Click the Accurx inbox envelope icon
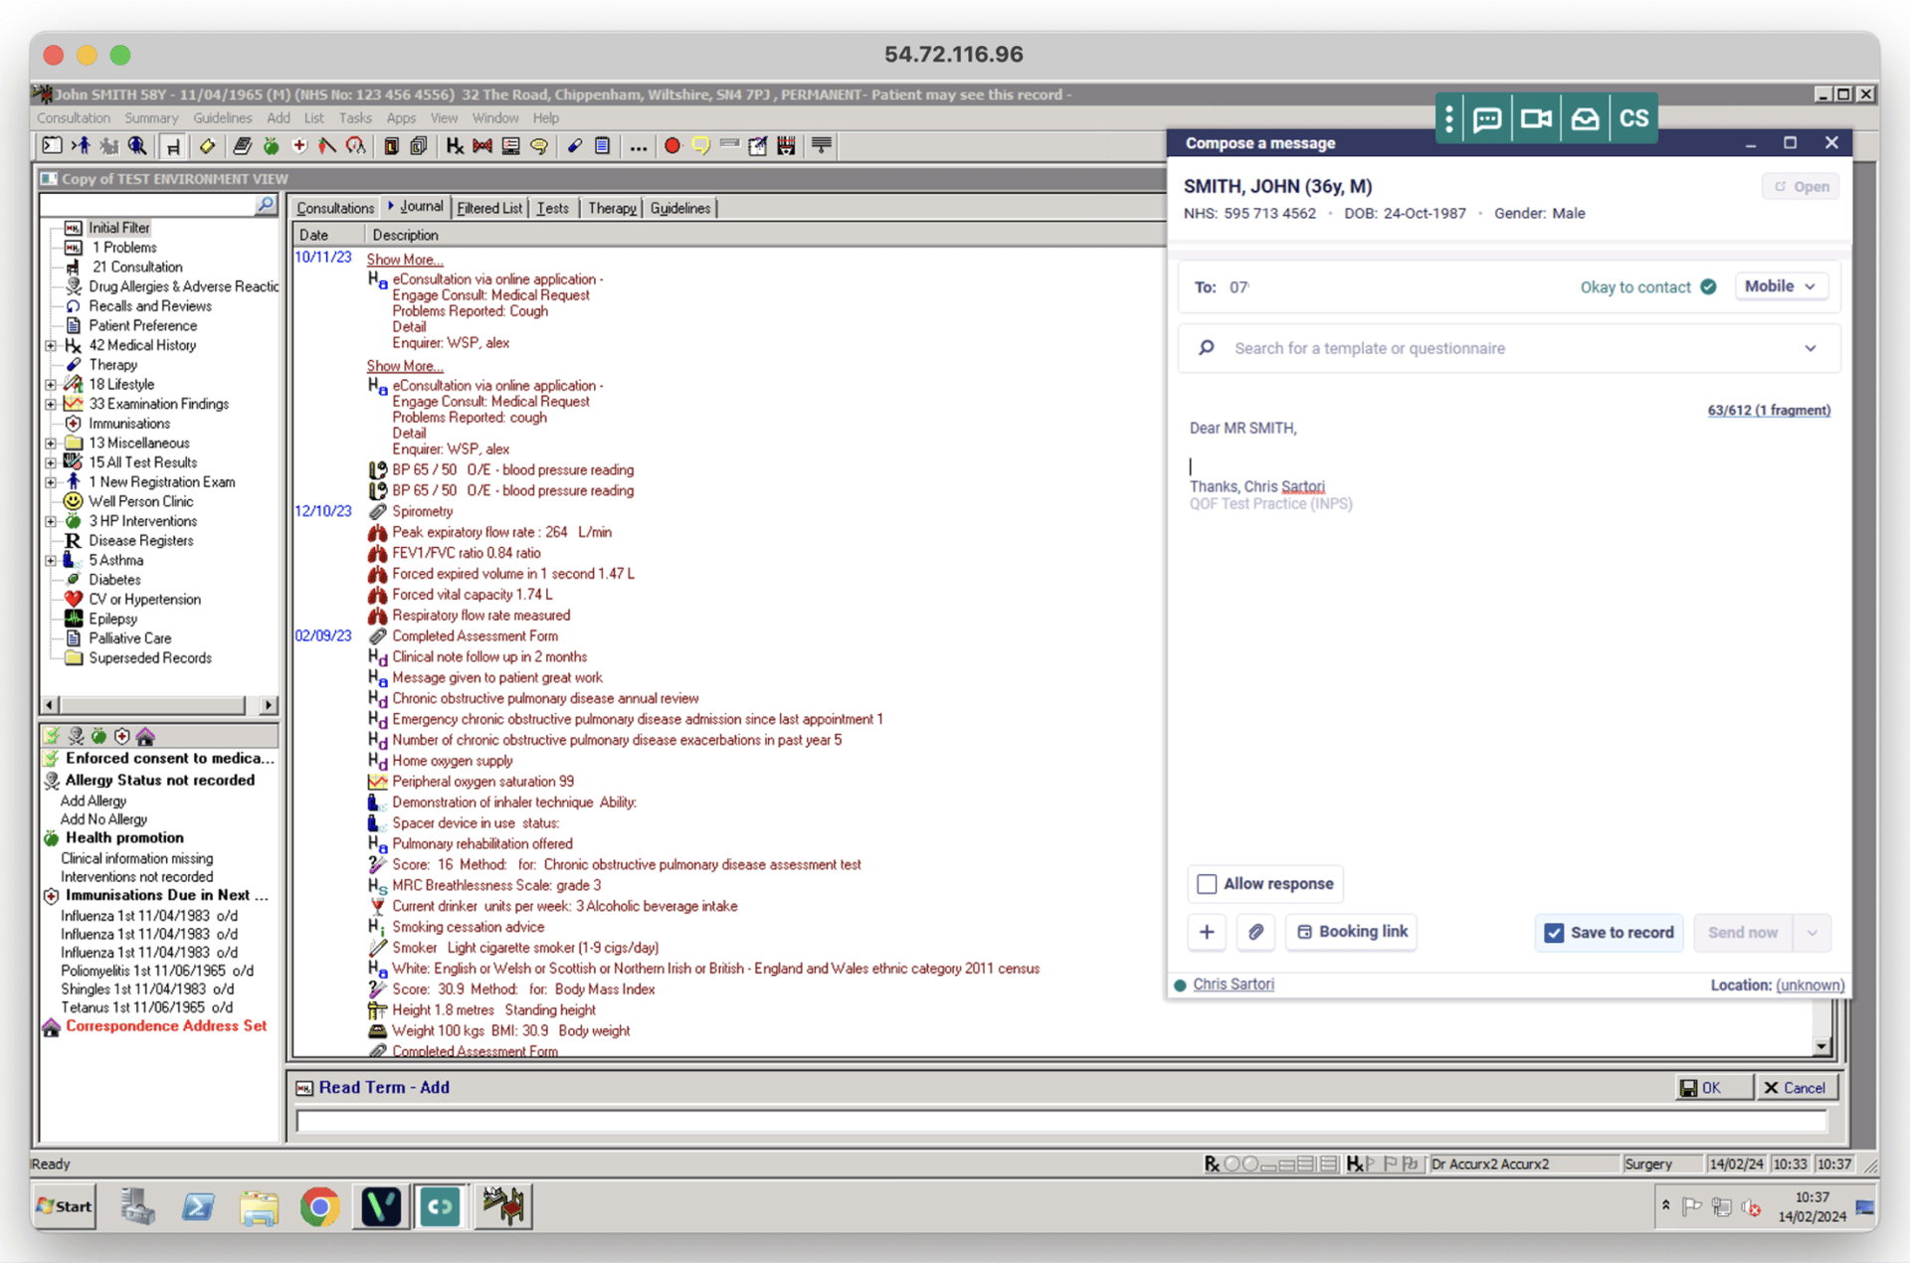The image size is (1910, 1263). coord(1585,119)
